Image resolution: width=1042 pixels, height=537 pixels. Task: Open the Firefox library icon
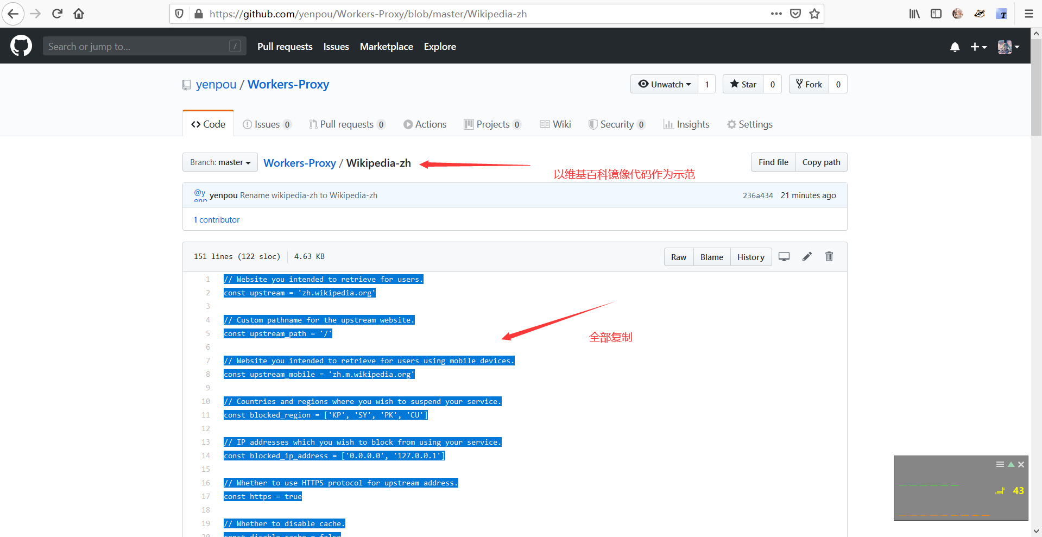(x=914, y=14)
